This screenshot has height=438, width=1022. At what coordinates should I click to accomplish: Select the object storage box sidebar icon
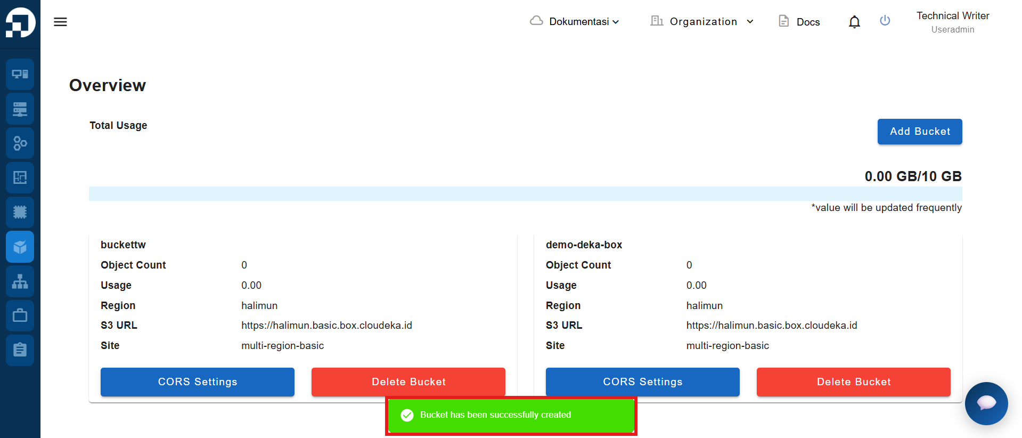(20, 247)
